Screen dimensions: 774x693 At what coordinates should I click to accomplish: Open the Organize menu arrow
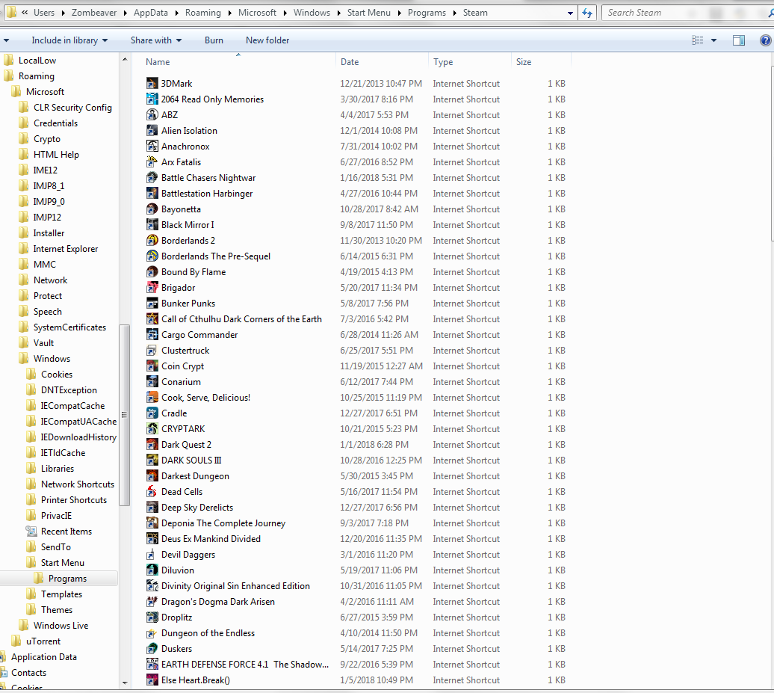coord(6,40)
